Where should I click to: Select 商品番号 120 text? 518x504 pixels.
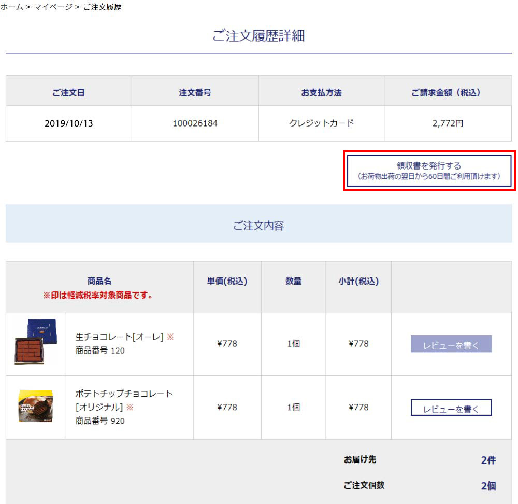(100, 351)
